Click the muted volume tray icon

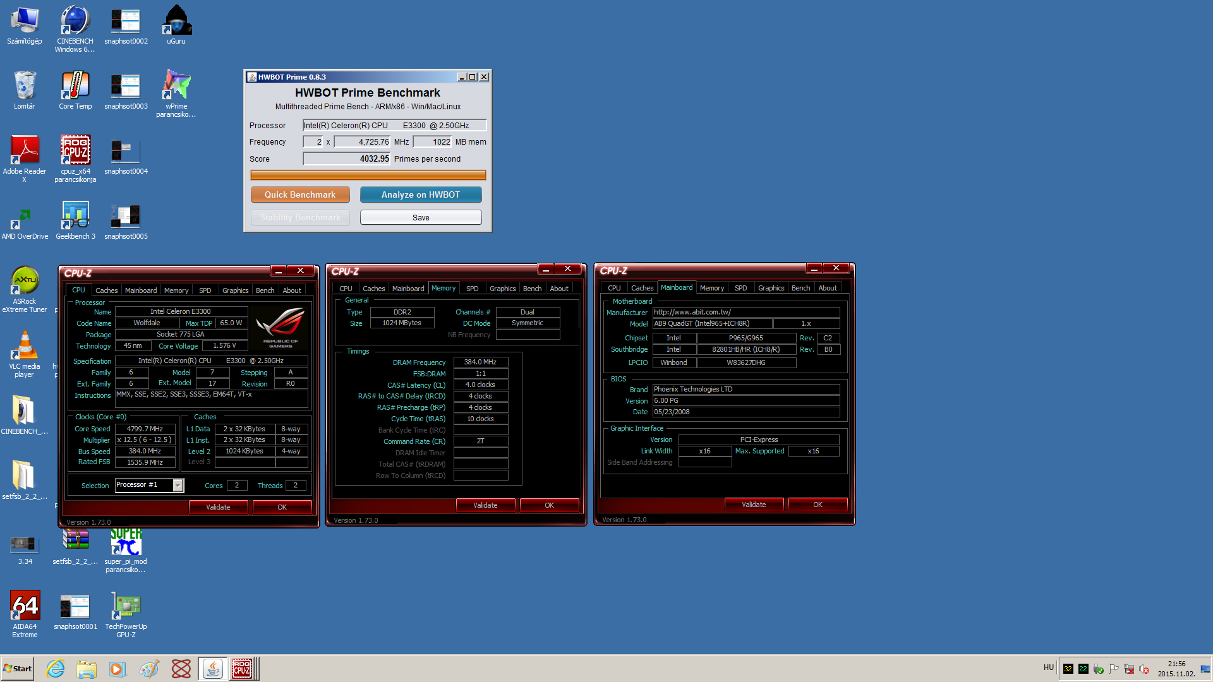pos(1144,669)
